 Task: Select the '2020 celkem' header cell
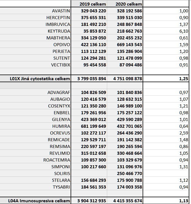[125, 4]
